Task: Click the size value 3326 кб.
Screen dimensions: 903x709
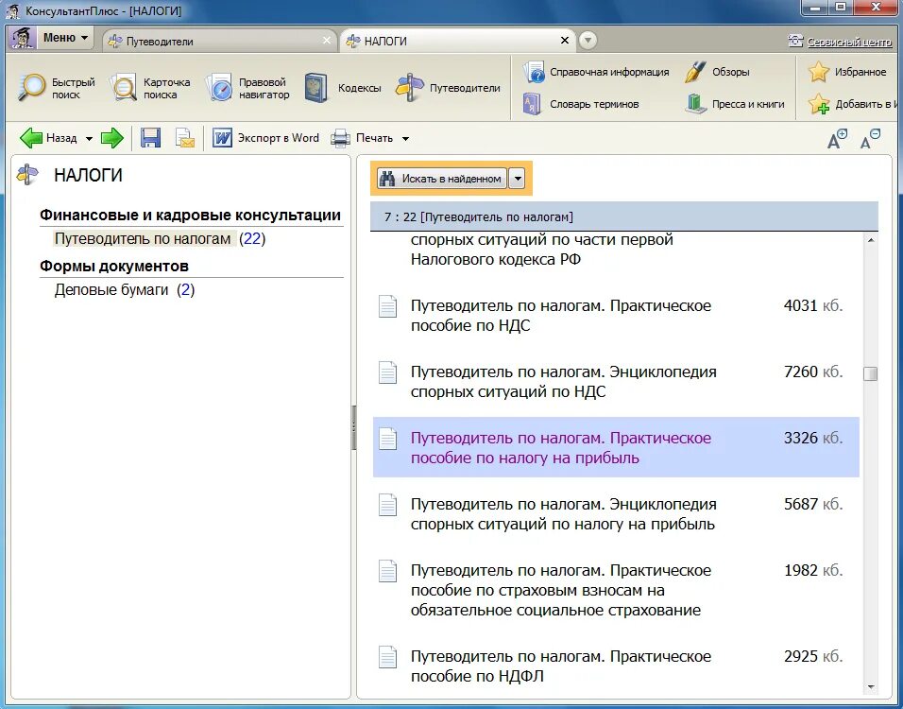Action: (813, 438)
